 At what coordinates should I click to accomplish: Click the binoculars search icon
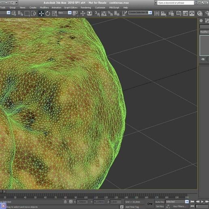pyautogui.click(x=196, y=3)
